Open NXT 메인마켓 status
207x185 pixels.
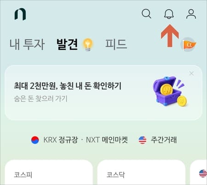(107, 140)
